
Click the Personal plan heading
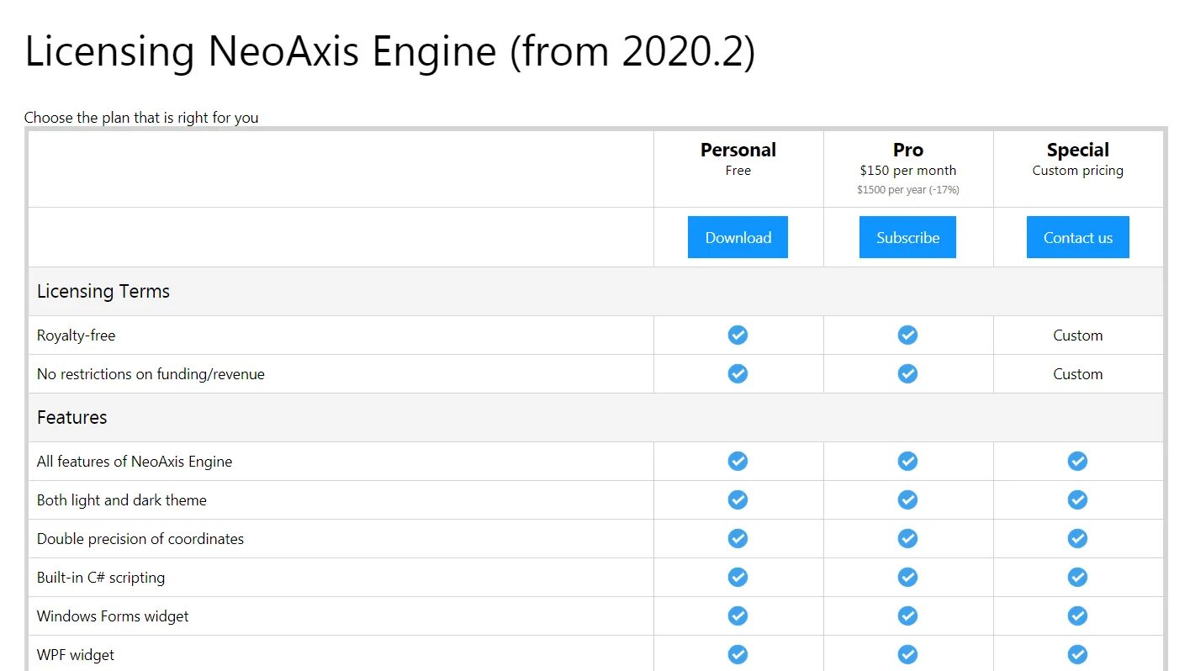click(x=738, y=150)
